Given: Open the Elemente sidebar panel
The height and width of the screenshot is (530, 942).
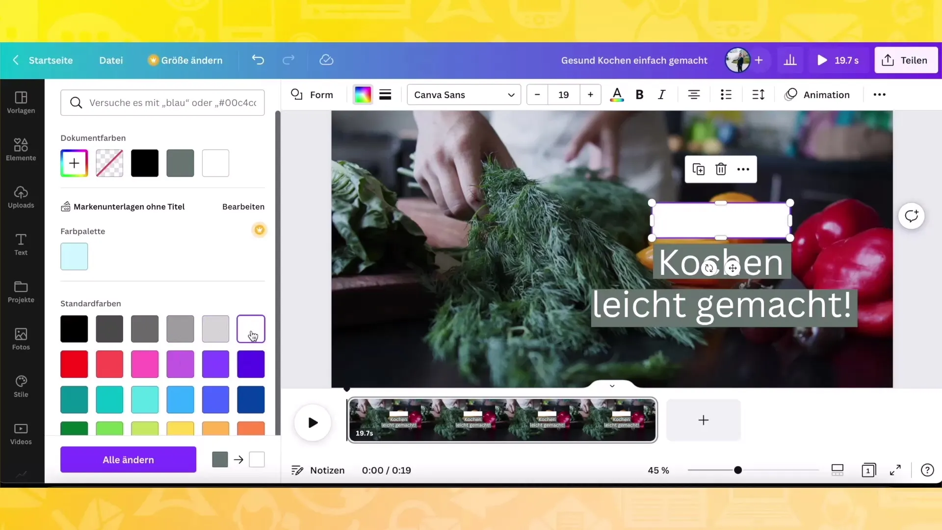Looking at the screenshot, I should (21, 150).
